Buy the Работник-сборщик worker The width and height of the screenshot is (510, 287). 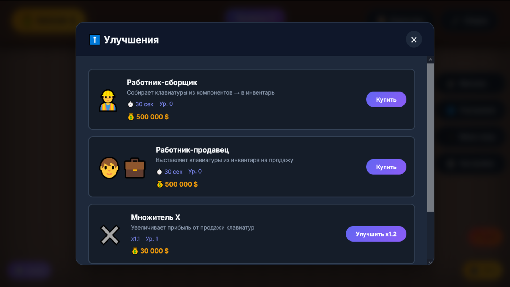click(x=386, y=99)
